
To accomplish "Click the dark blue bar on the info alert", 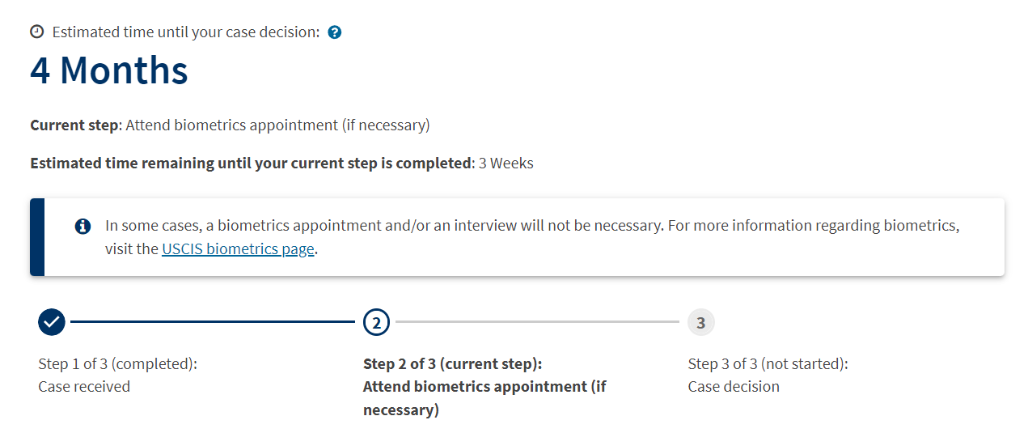I will [37, 236].
